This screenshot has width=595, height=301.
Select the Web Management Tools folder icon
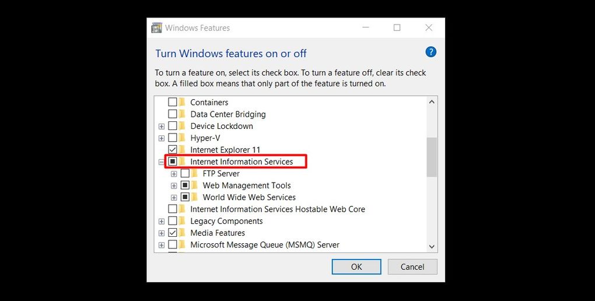195,185
